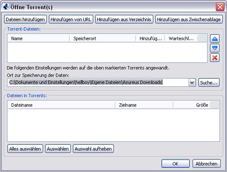
Task: Close the Öffne Torrent(s) dialog
Action: tap(220, 7)
